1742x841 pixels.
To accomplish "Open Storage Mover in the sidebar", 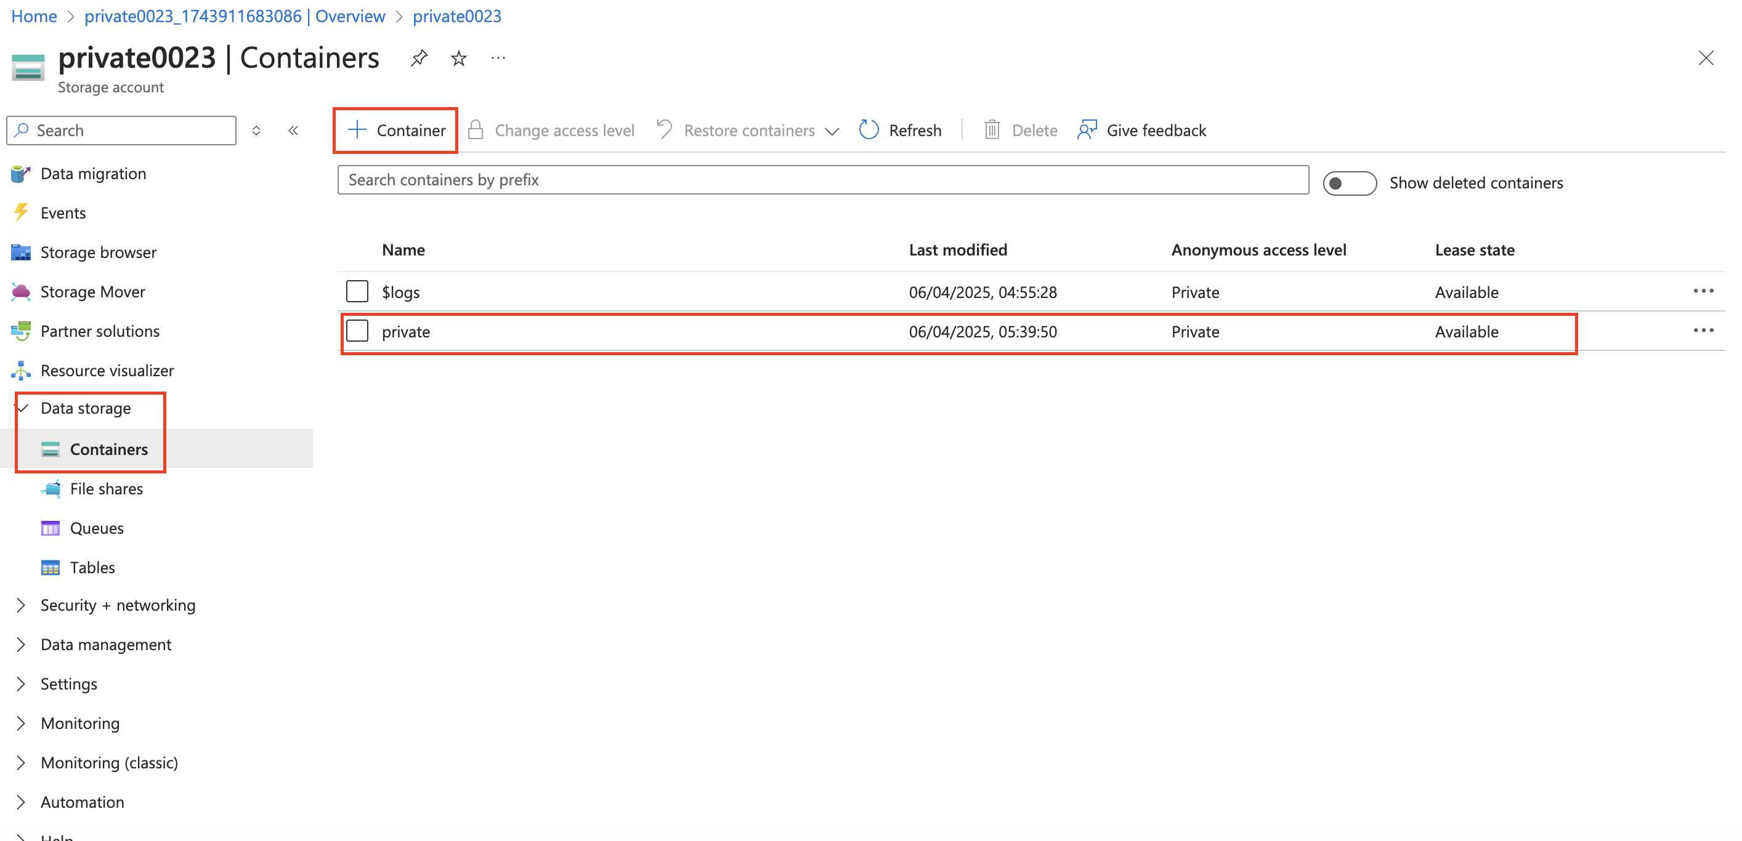I will (92, 291).
